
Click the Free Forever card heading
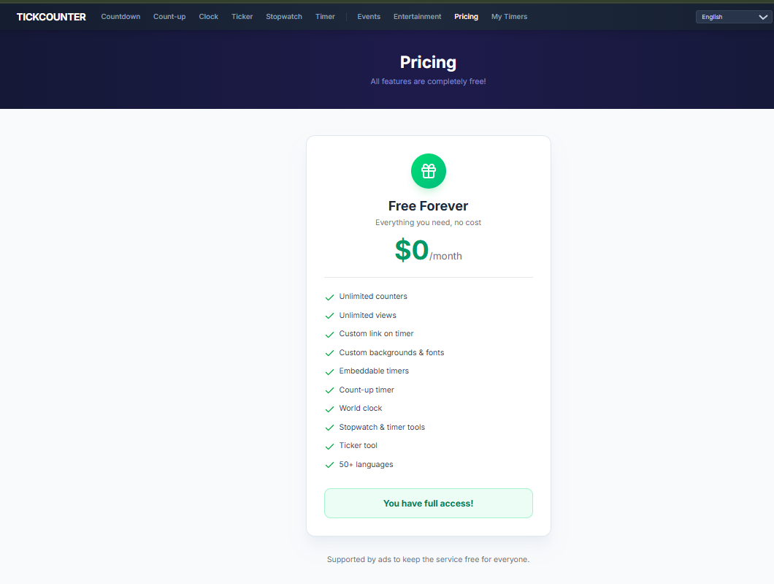(x=428, y=205)
